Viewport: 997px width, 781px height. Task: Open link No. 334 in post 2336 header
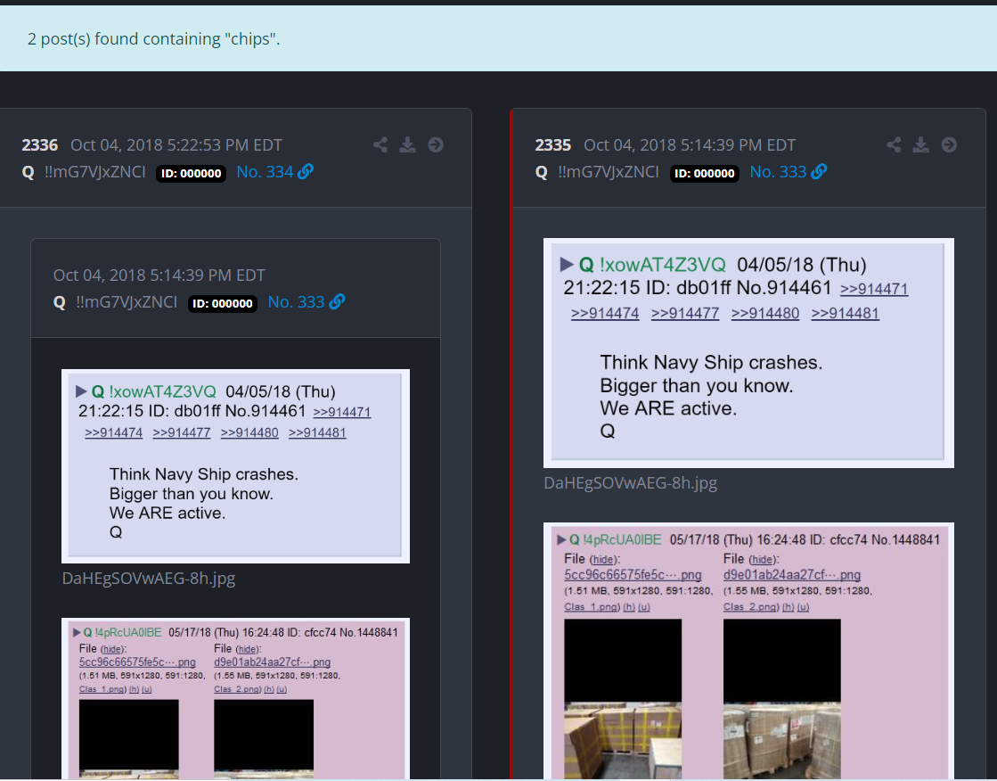[265, 172]
